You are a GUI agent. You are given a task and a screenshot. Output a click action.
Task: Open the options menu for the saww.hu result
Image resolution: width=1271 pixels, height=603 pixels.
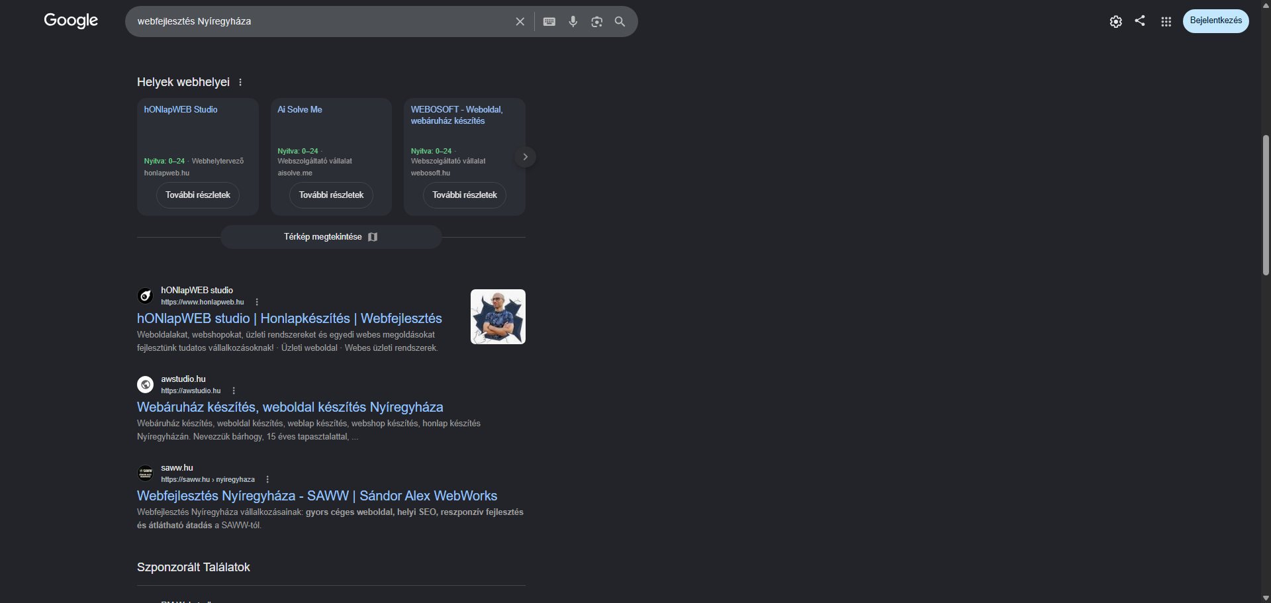pyautogui.click(x=267, y=480)
